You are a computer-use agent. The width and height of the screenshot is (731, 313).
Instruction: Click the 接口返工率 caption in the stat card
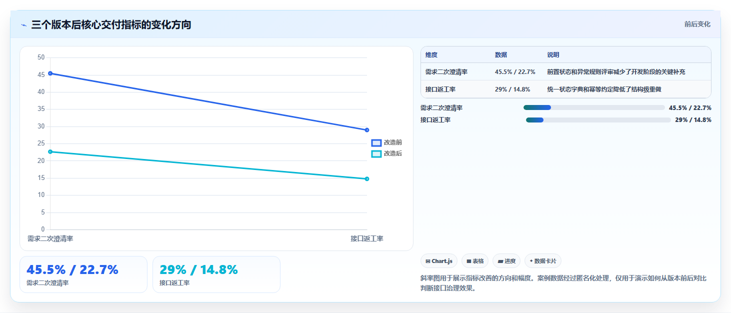pos(174,283)
